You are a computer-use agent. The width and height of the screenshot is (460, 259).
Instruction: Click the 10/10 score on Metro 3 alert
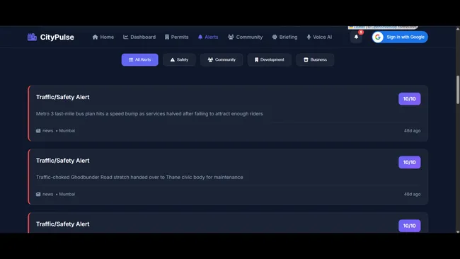coord(409,99)
